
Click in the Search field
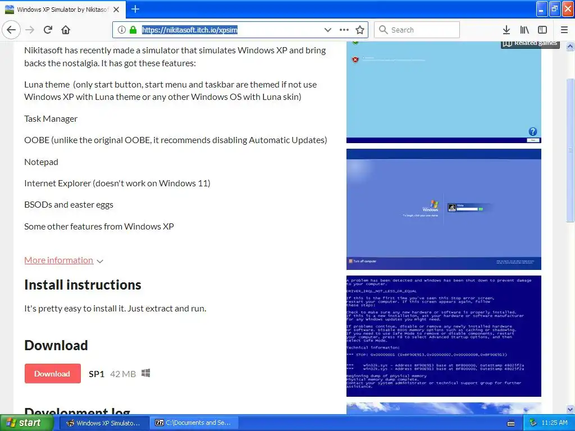417,30
